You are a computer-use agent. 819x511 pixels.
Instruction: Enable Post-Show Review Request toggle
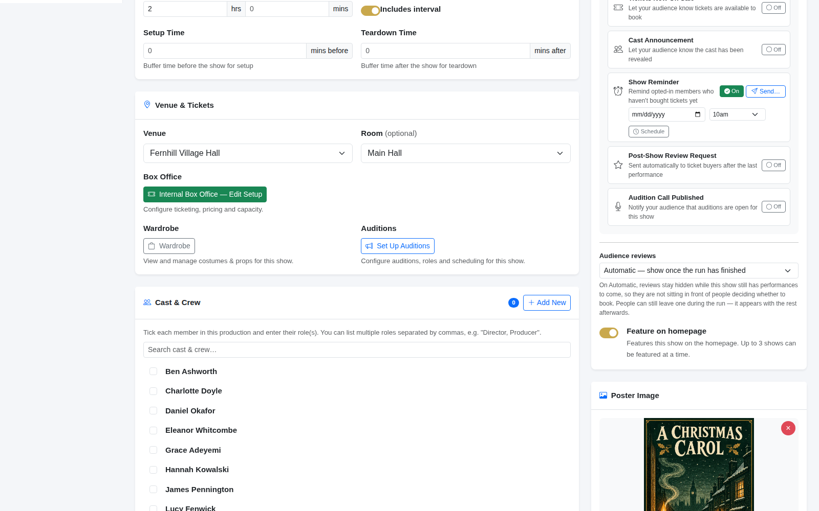tap(773, 165)
